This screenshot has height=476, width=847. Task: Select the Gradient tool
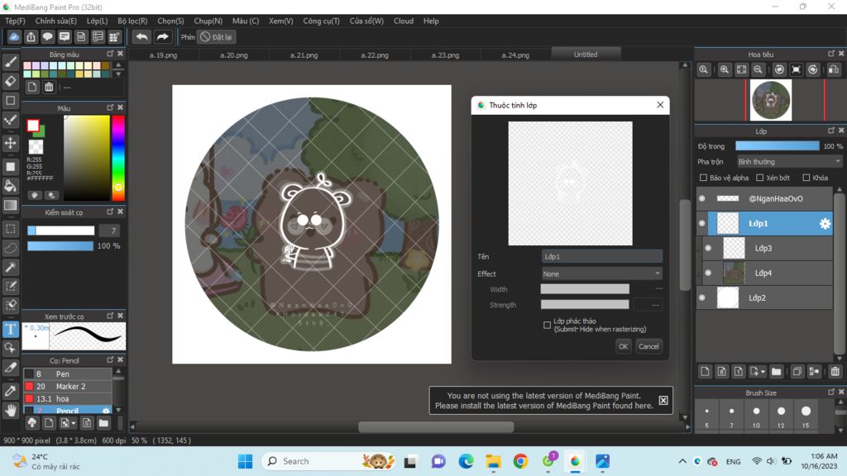(10, 205)
